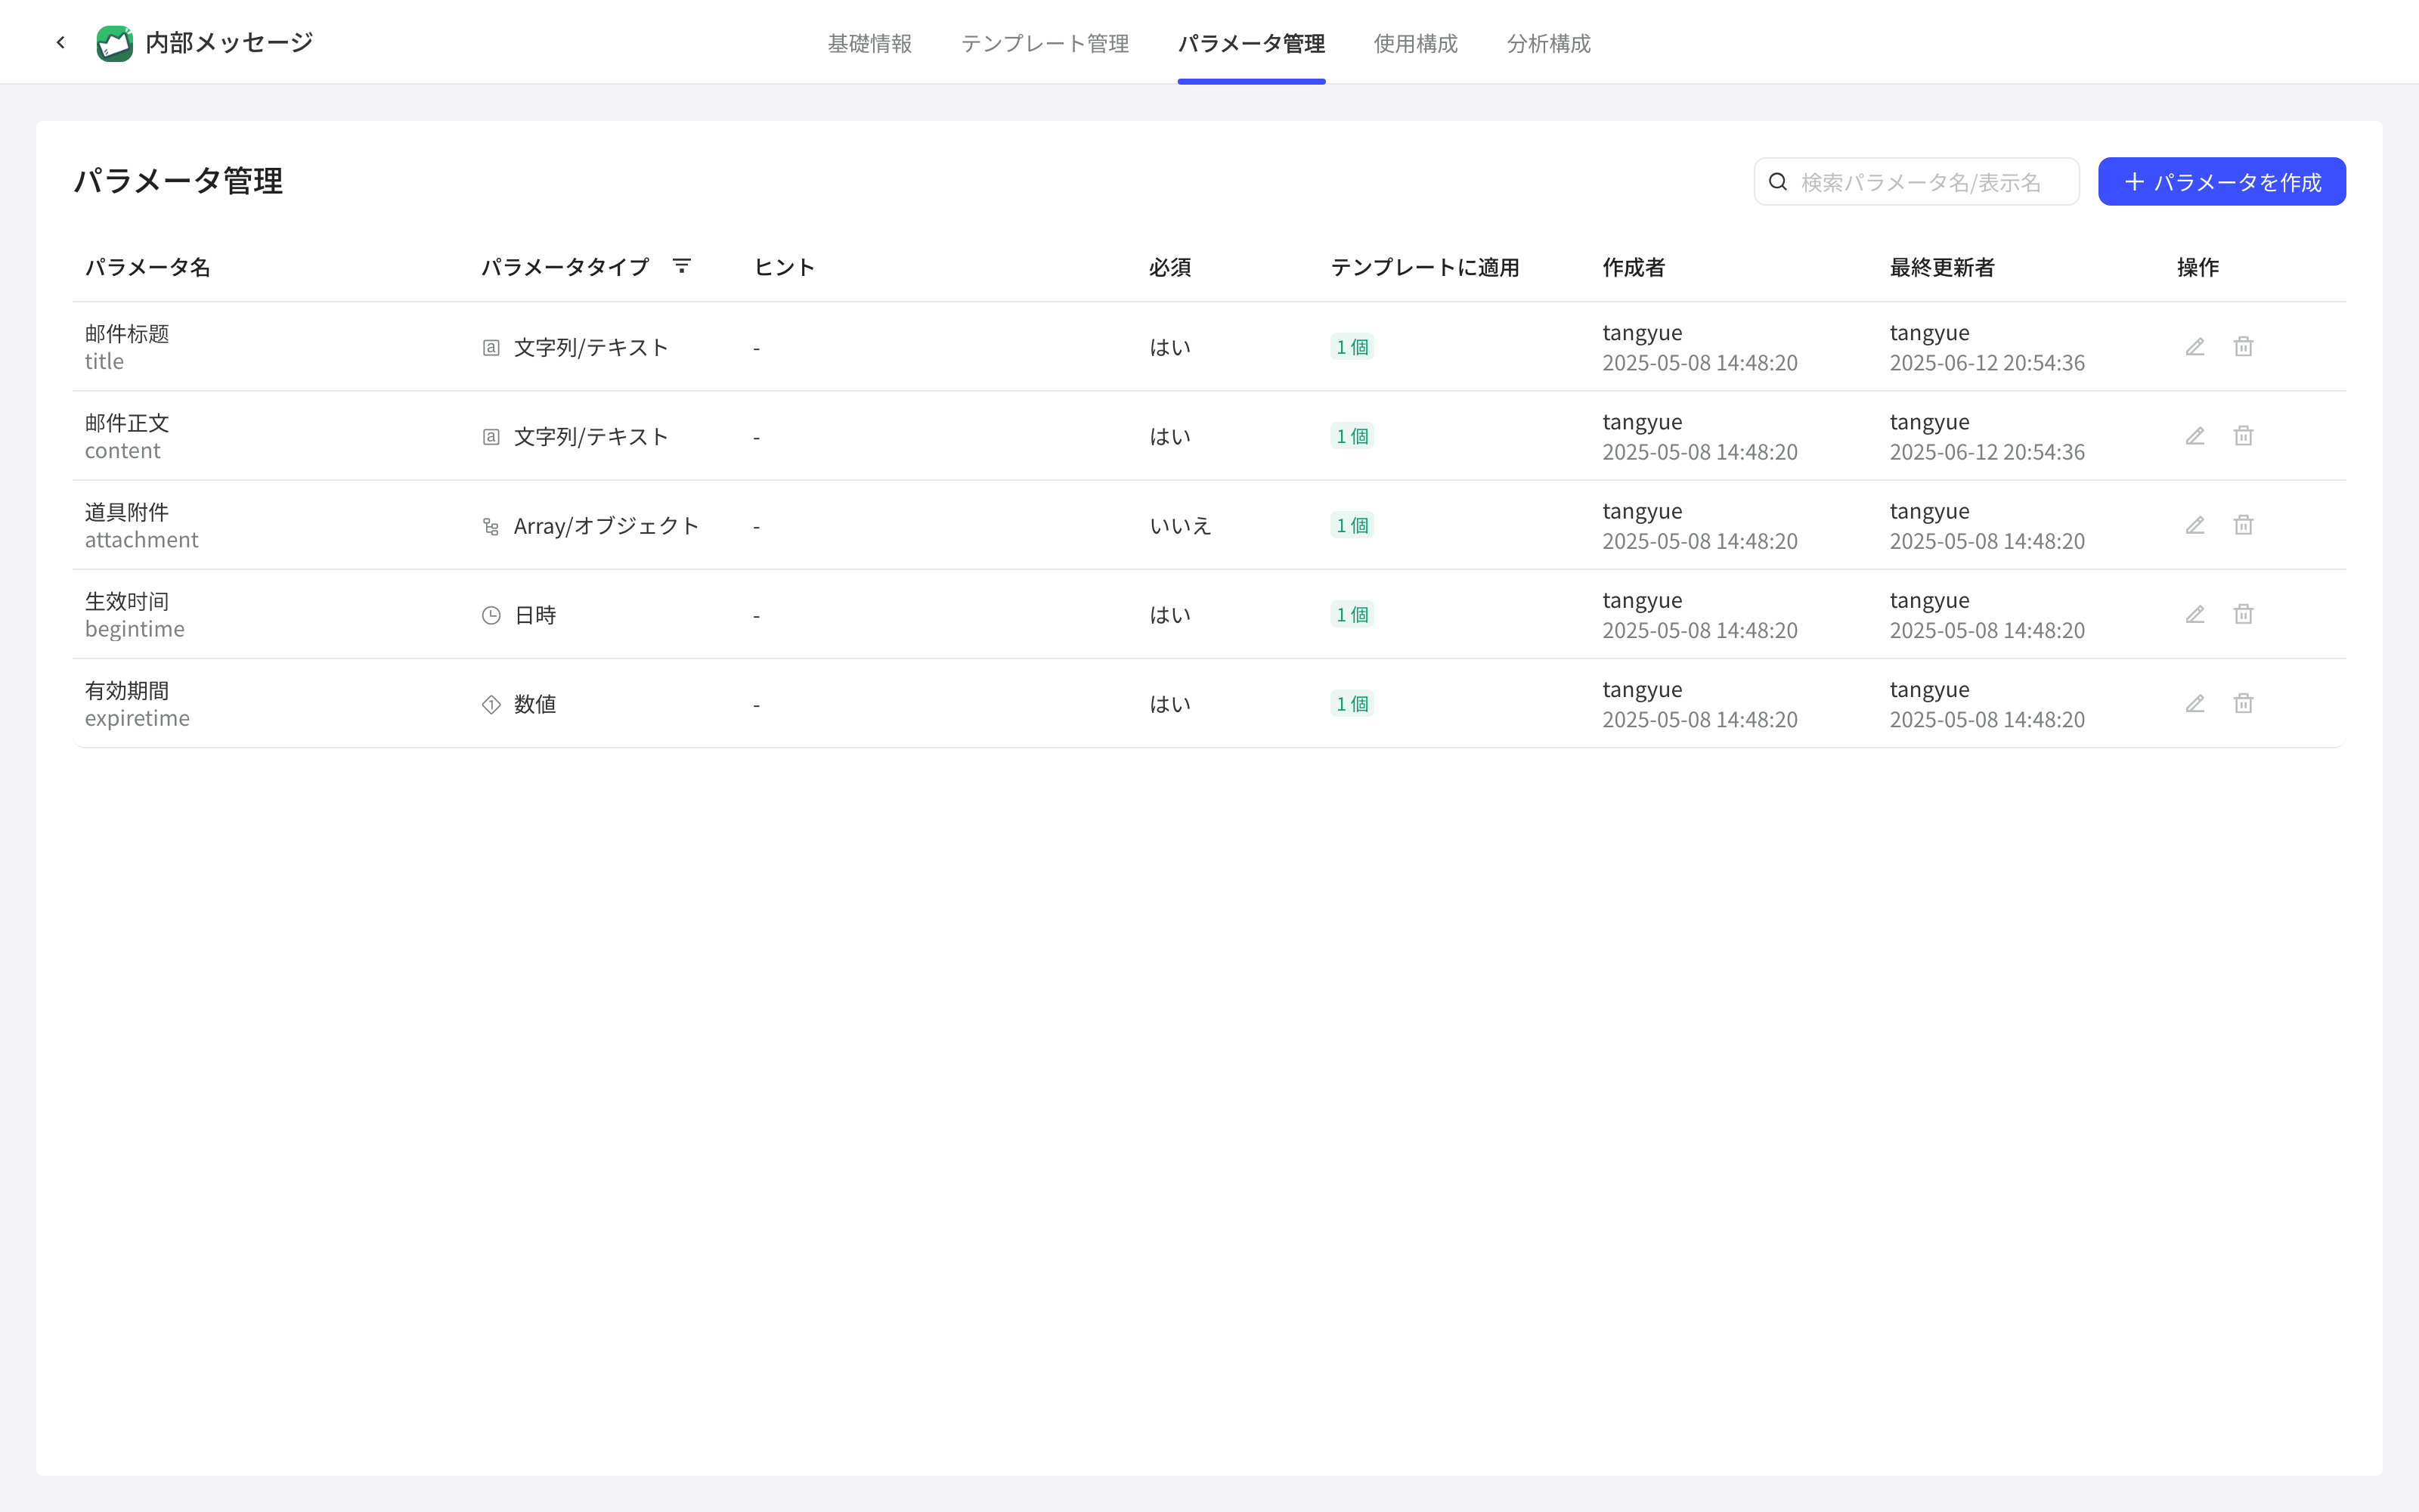The width and height of the screenshot is (2419, 1512).
Task: Open the 分析構成 tab
Action: coord(1548,43)
